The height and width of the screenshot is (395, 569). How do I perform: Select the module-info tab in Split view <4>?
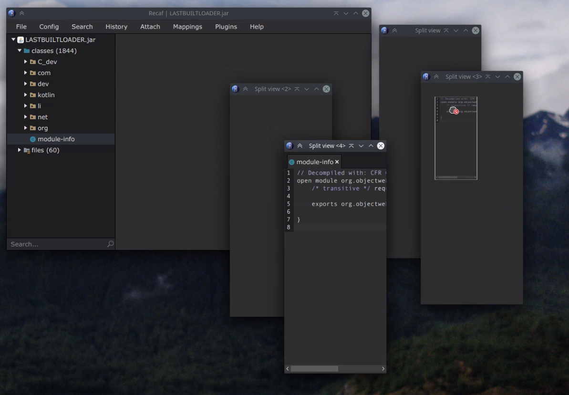pyautogui.click(x=314, y=162)
